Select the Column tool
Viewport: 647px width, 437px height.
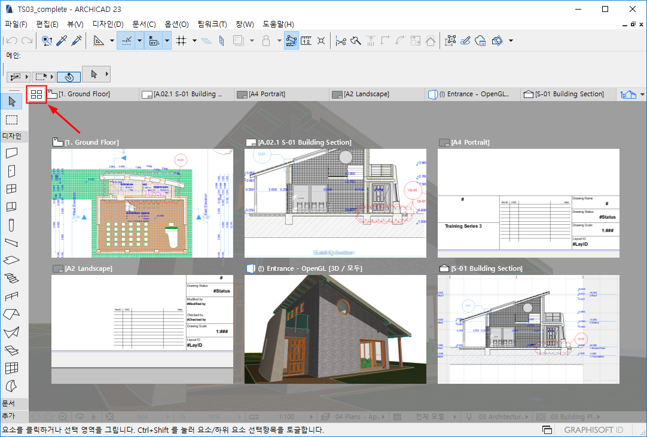coord(11,225)
